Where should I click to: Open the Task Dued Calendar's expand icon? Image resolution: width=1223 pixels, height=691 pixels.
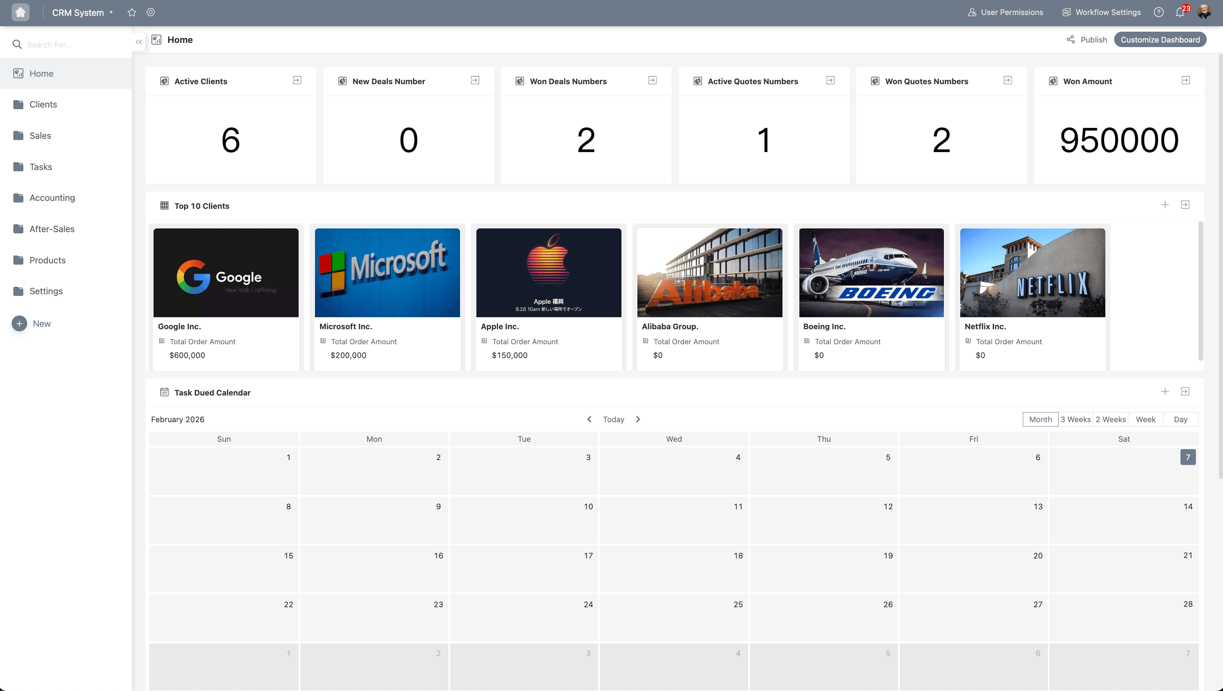1185,391
